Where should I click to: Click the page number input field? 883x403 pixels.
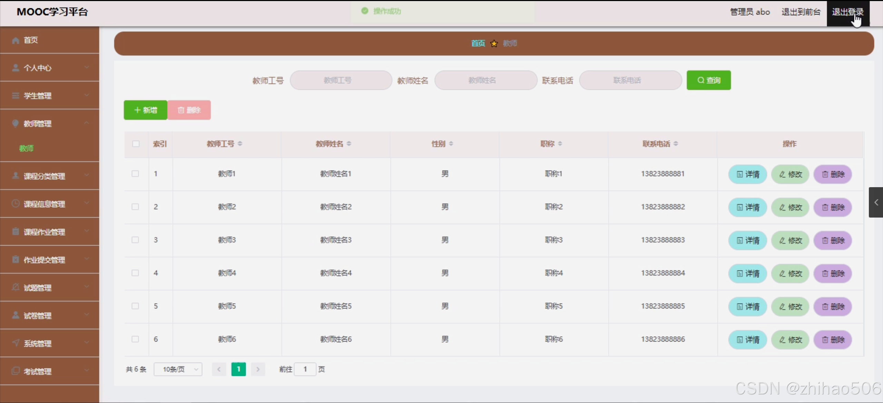pyautogui.click(x=305, y=369)
